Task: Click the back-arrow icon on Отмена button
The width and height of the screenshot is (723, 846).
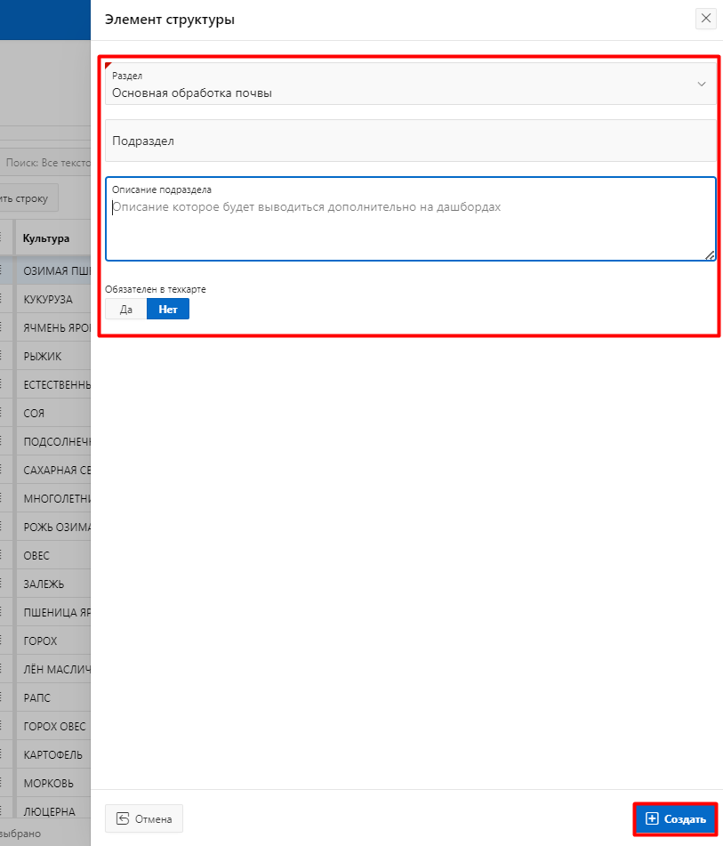Action: coord(123,818)
